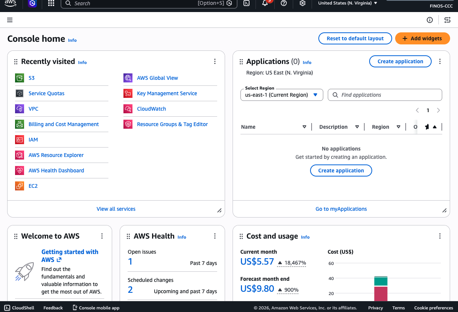Open Console mobile app in footer
Screen dimensions: 458x312
pyautogui.click(x=96, y=307)
